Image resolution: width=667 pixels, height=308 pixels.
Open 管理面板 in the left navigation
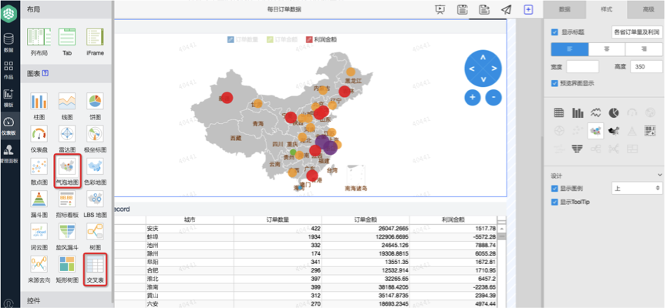click(8, 154)
